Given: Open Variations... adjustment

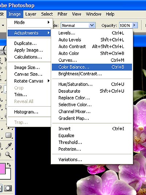Looking at the screenshot, I should point(92,159).
